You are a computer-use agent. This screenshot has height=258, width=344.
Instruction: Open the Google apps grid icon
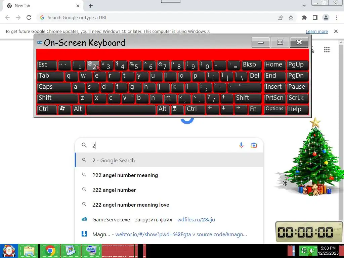coord(327,50)
